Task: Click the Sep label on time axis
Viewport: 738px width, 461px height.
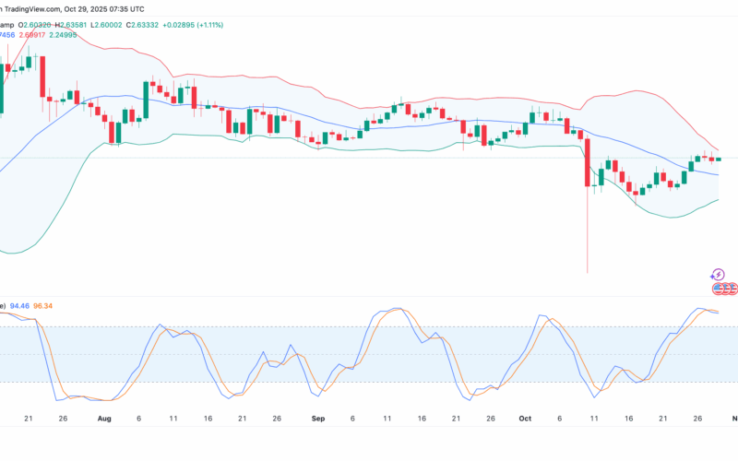Action: coord(318,418)
